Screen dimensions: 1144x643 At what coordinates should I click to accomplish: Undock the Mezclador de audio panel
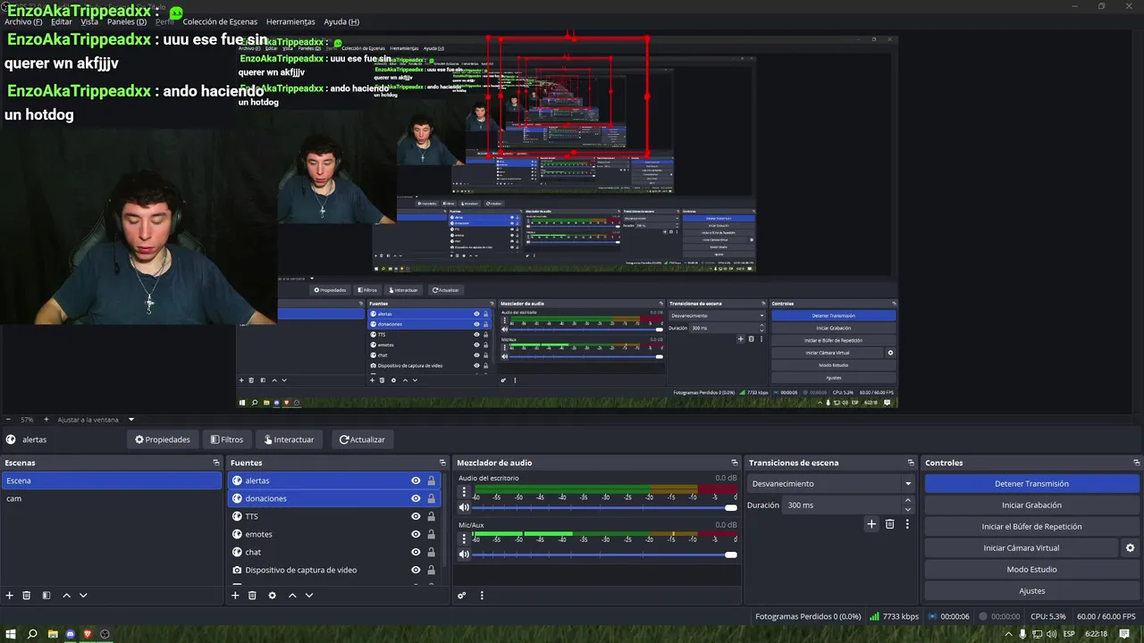tap(735, 463)
